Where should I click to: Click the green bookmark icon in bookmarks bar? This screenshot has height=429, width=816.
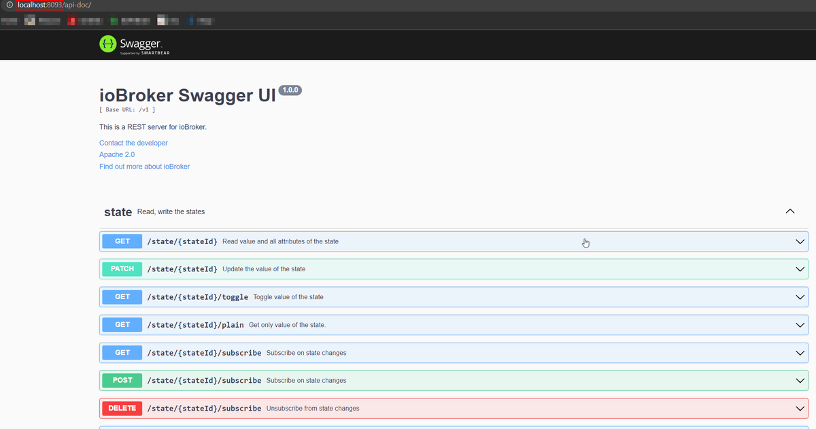coord(114,21)
